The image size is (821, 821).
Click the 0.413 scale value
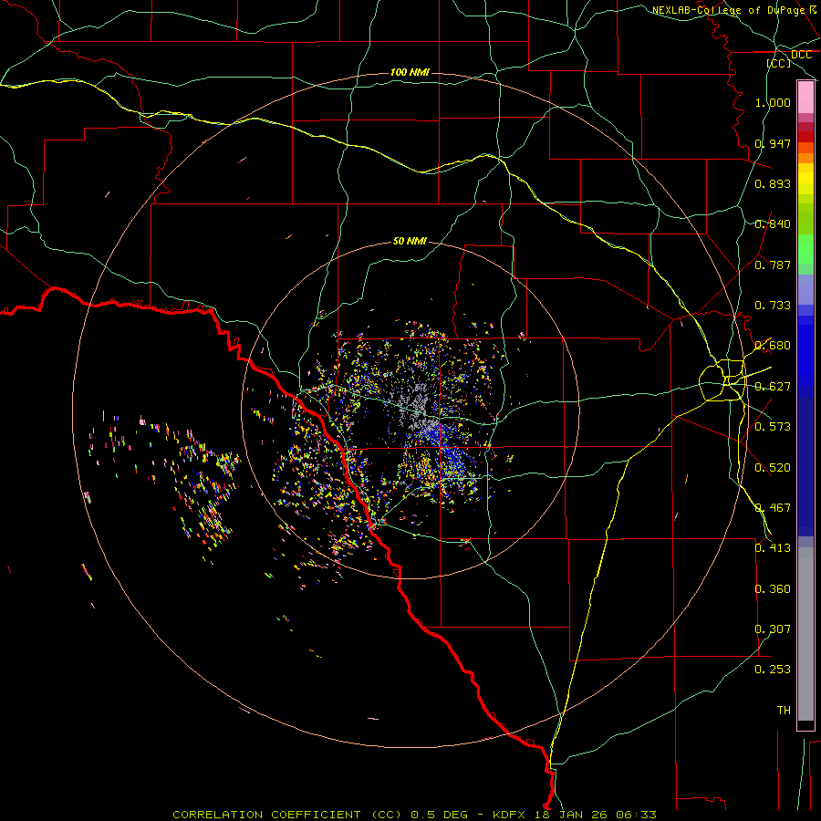(773, 548)
